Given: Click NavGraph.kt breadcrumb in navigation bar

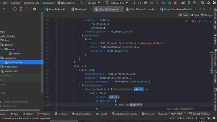Looking at the screenshot, I should click(66, 3).
